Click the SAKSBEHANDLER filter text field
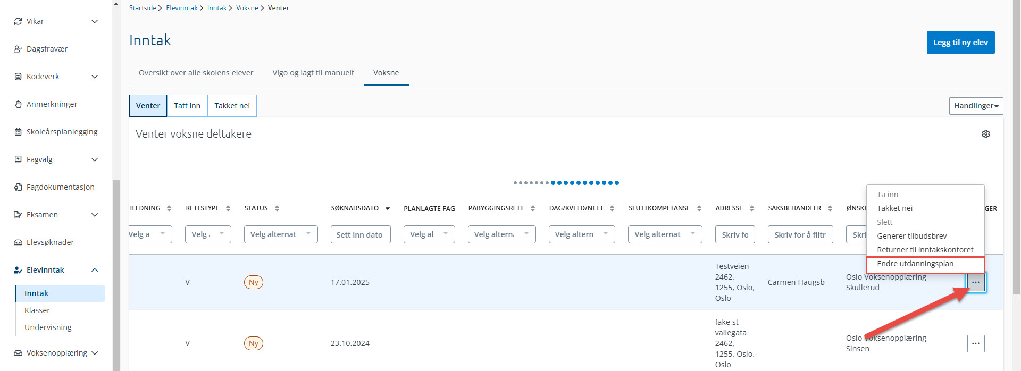 (800, 234)
